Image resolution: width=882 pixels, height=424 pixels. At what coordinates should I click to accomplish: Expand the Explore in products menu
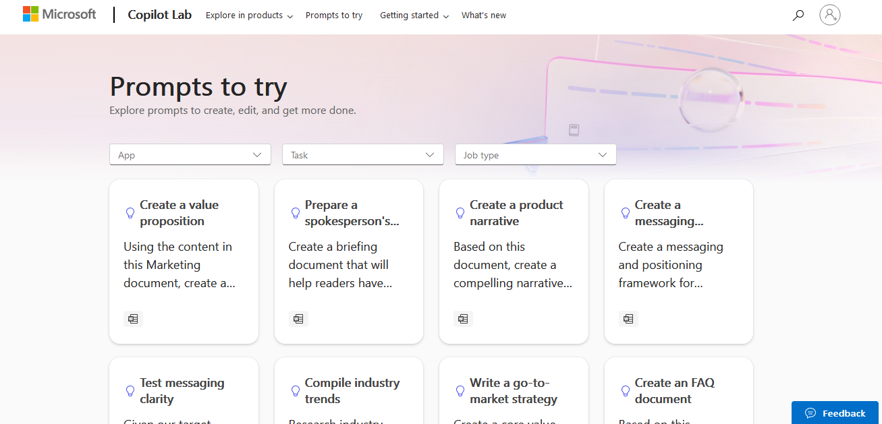(x=249, y=16)
